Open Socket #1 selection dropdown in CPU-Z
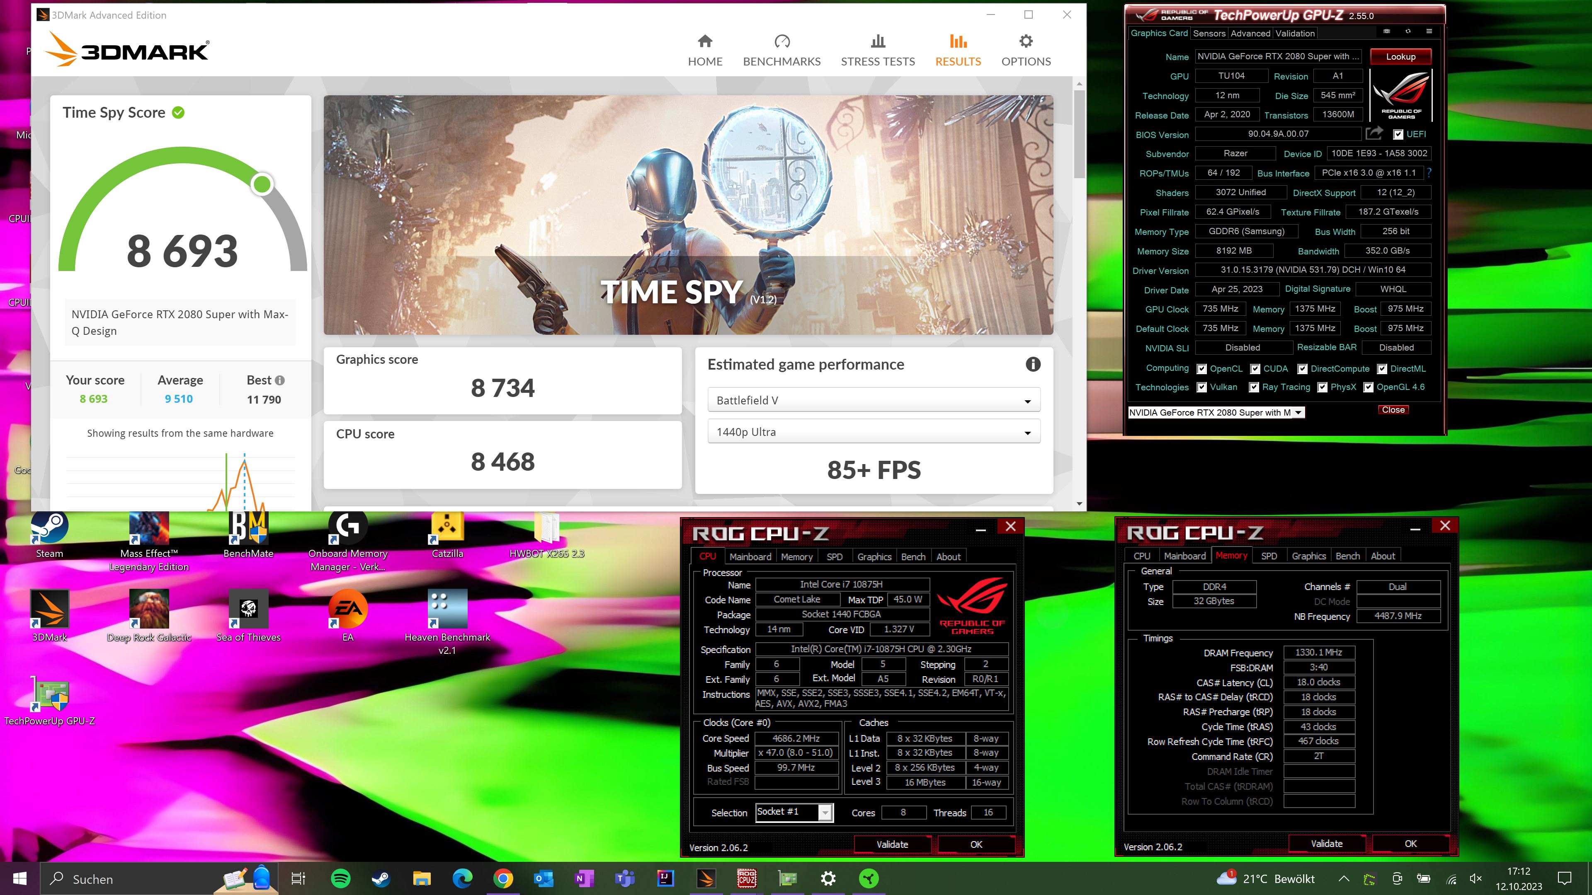The height and width of the screenshot is (895, 1592). tap(795, 812)
